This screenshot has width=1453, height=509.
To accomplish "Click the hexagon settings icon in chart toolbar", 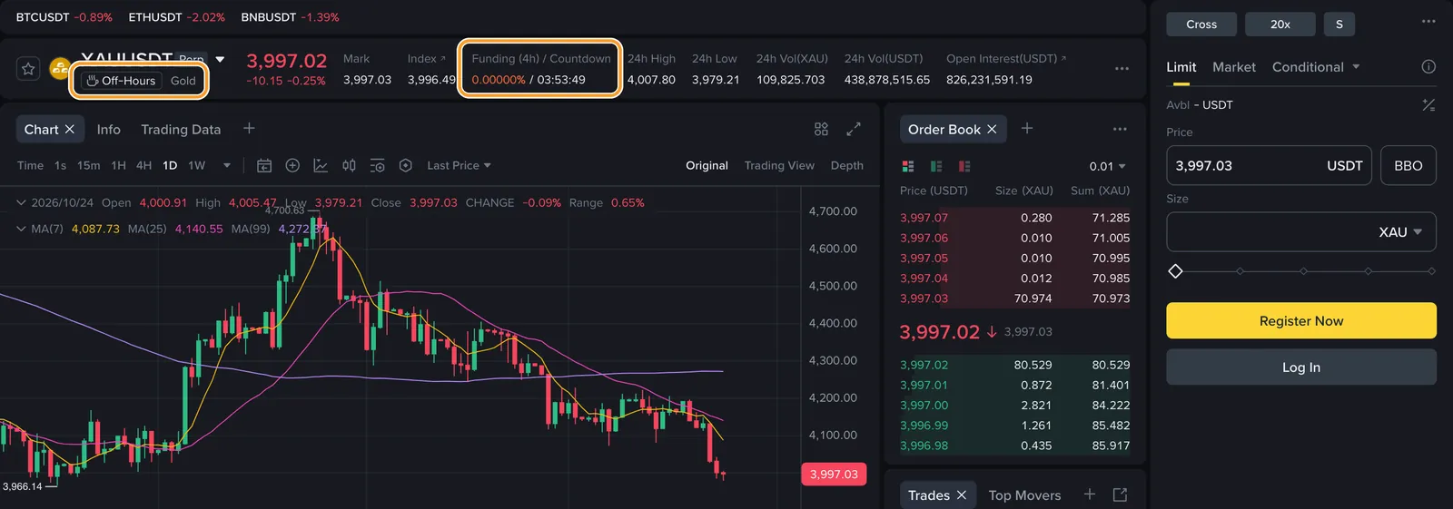I will pos(406,165).
